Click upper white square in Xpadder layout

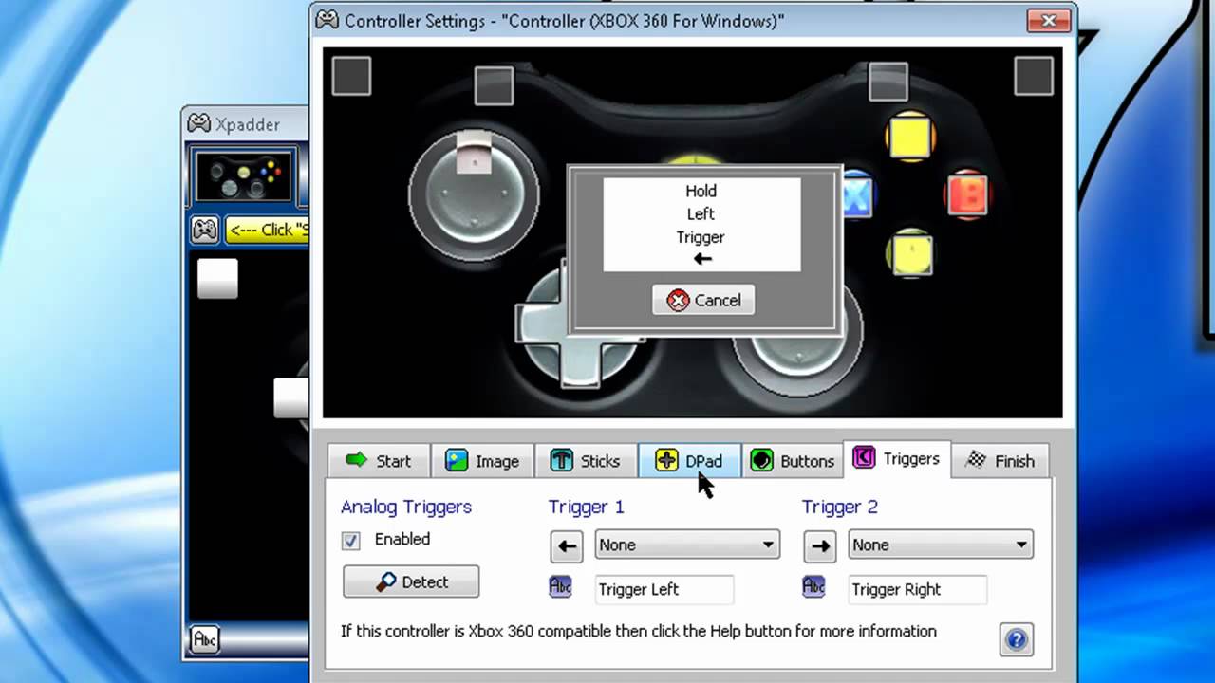217,279
